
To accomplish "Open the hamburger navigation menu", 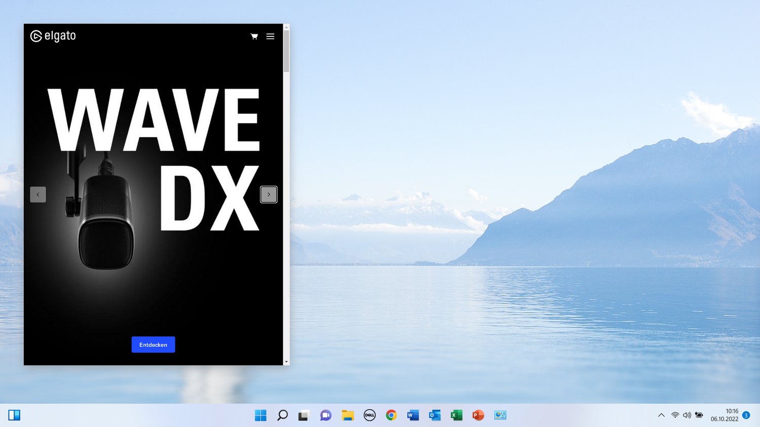I will (x=270, y=36).
